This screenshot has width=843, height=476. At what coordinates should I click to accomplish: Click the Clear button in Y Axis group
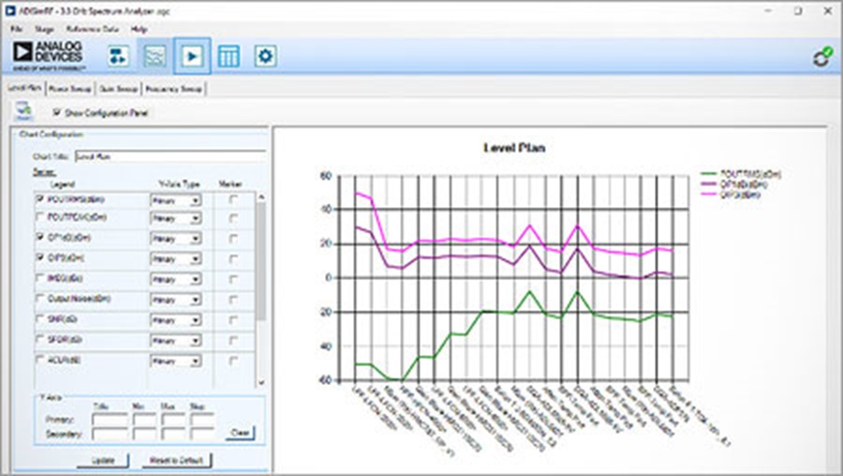[240, 433]
